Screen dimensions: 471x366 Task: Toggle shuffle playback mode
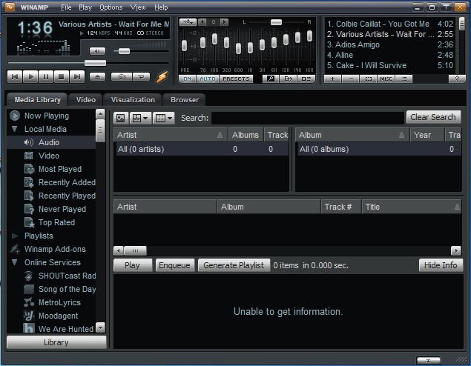click(122, 77)
